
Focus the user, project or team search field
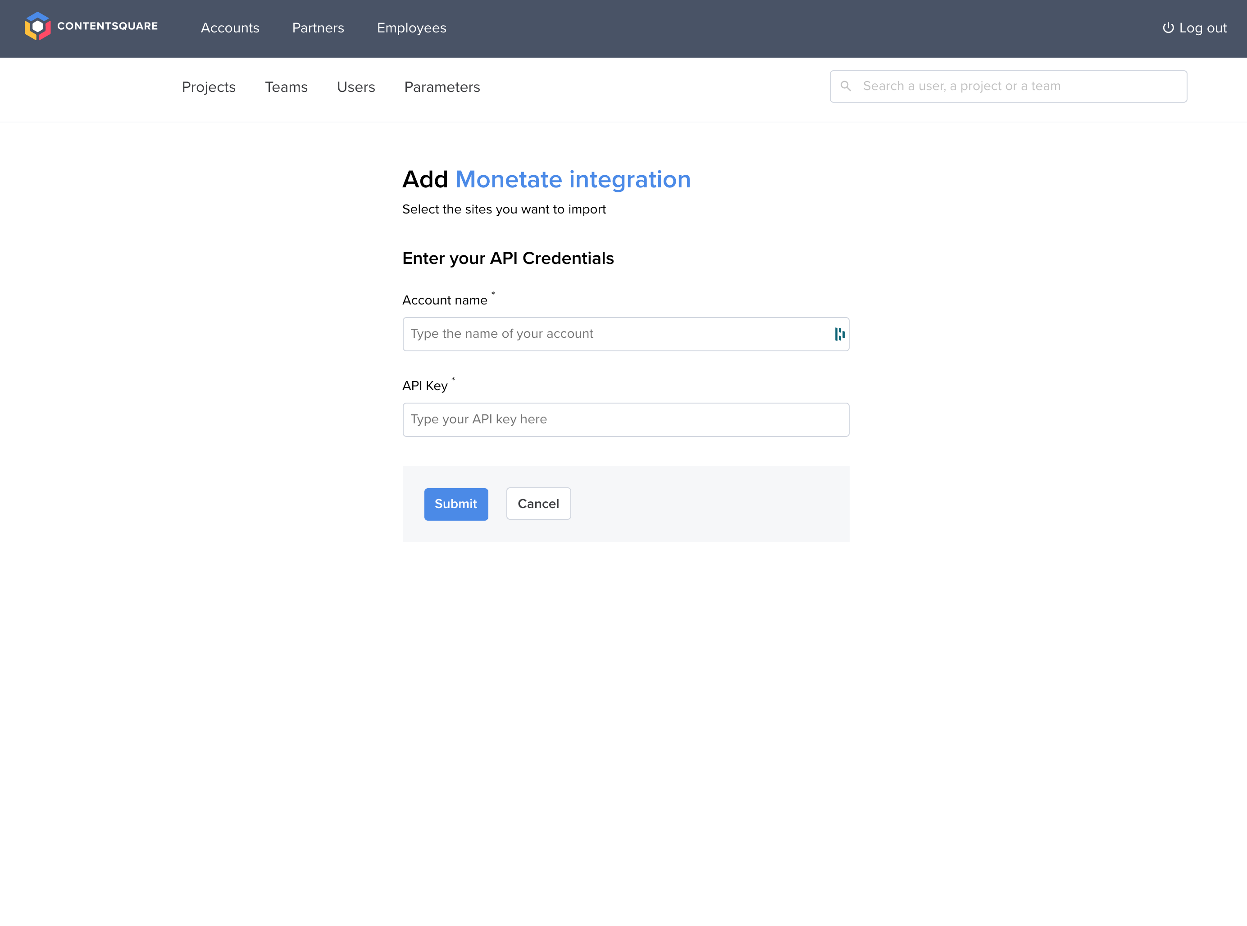coord(1008,86)
